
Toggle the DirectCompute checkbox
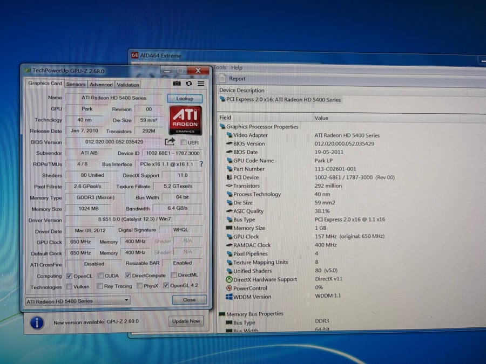tap(127, 275)
